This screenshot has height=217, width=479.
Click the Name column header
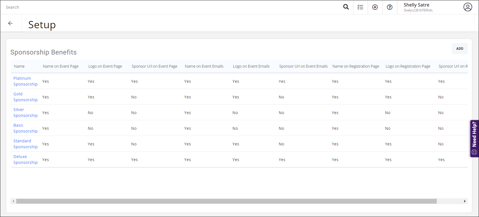pyautogui.click(x=19, y=66)
